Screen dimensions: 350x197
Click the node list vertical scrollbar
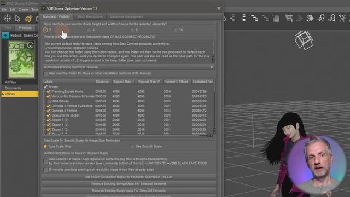[214, 107]
